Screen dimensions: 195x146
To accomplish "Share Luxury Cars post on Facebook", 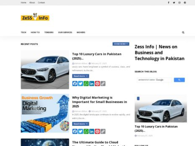I will click(x=75, y=84).
